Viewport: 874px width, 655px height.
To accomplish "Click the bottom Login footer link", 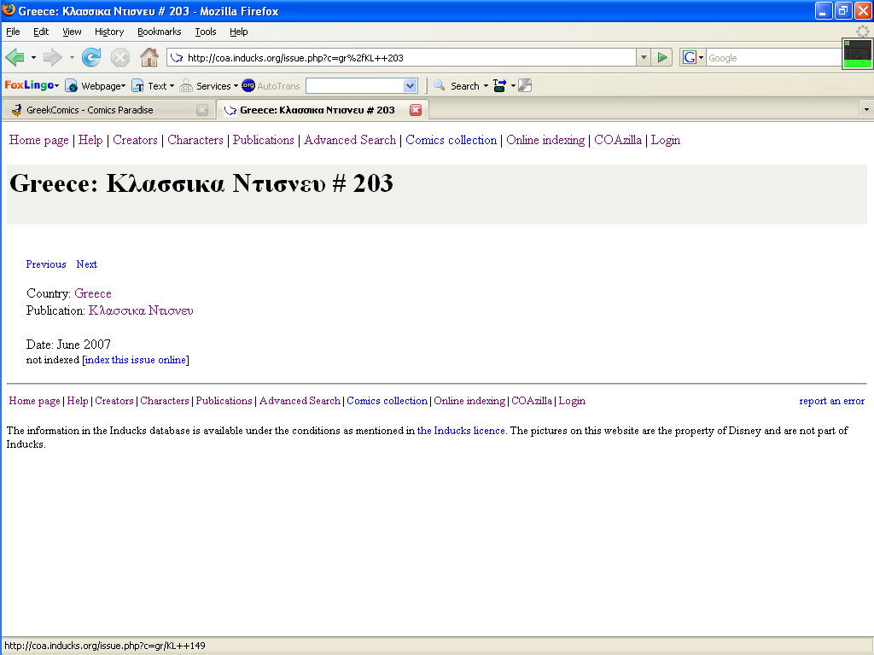I will click(x=572, y=401).
